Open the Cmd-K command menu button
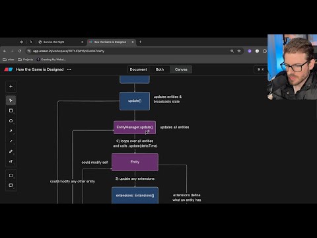 [261, 69]
